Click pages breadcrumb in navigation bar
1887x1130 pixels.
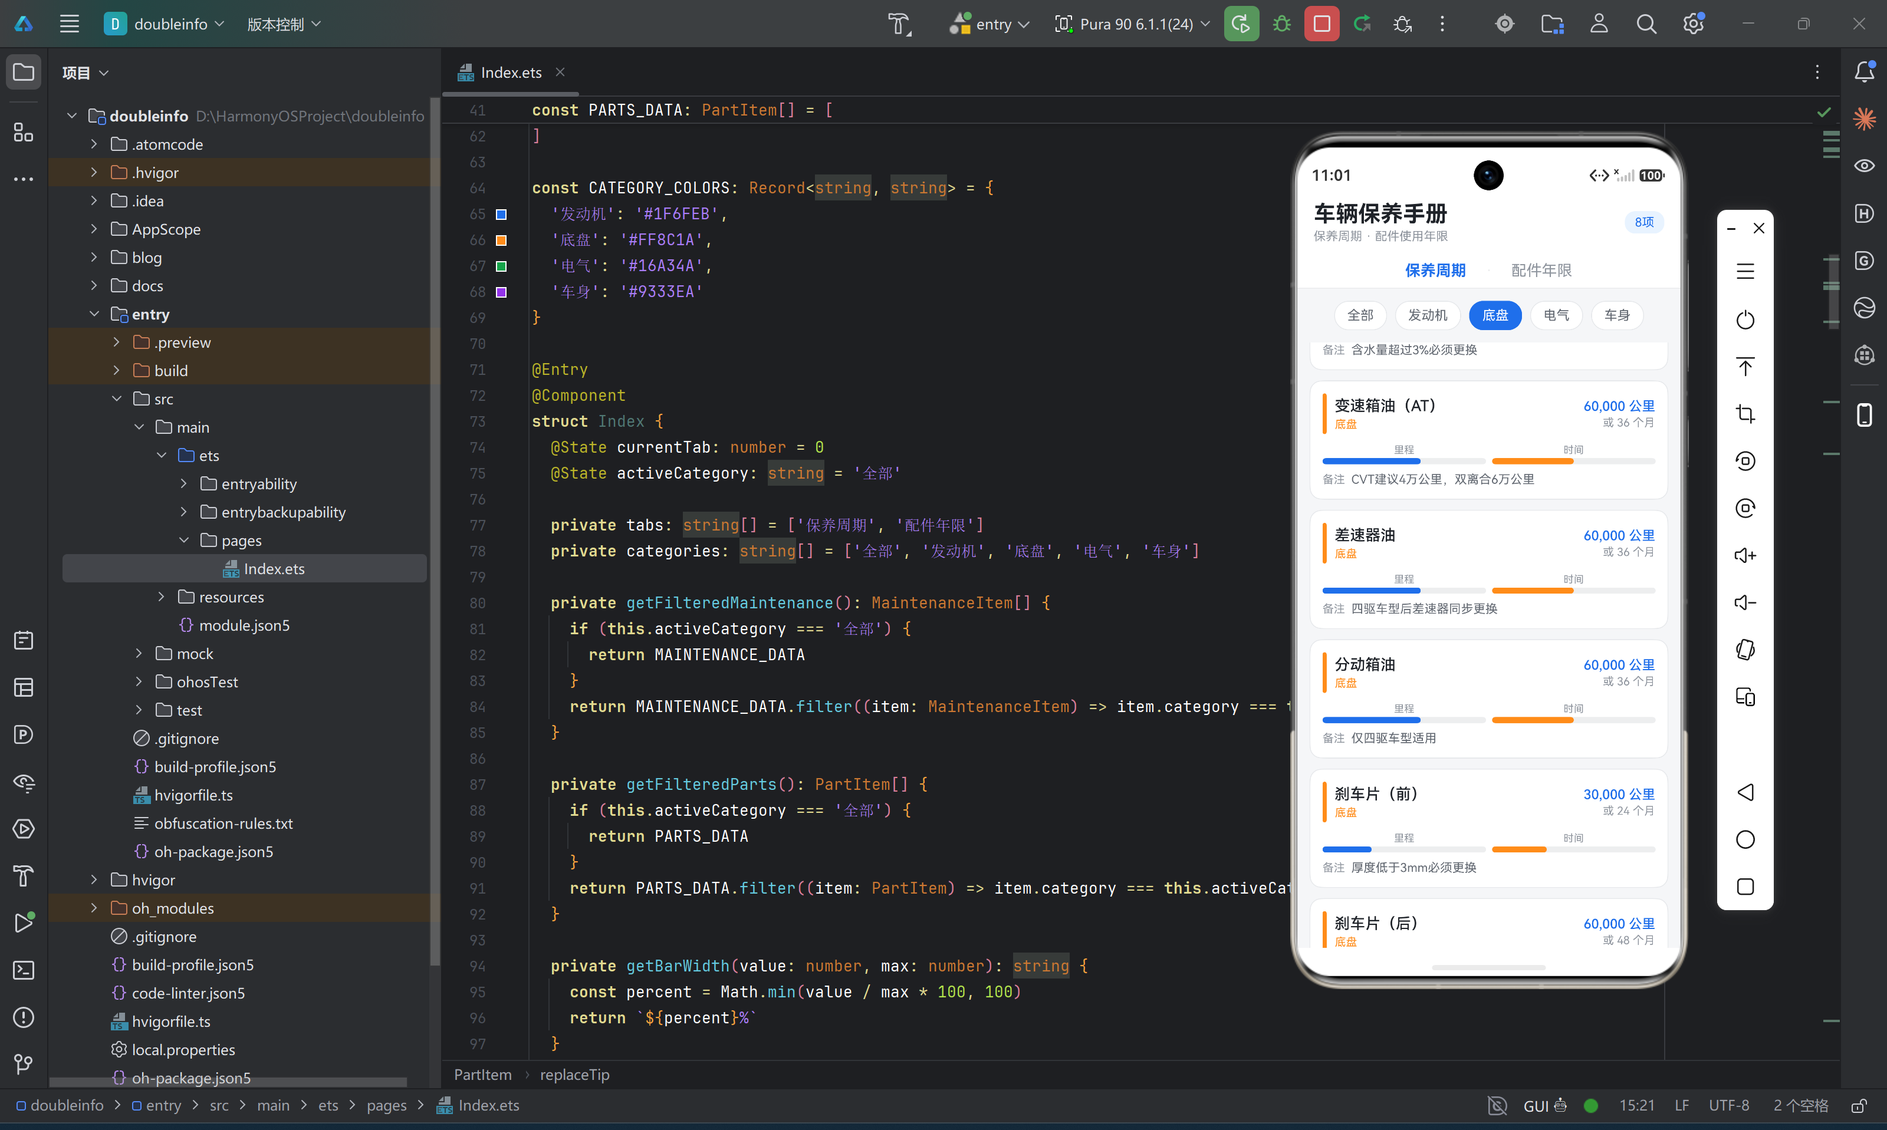point(386,1106)
